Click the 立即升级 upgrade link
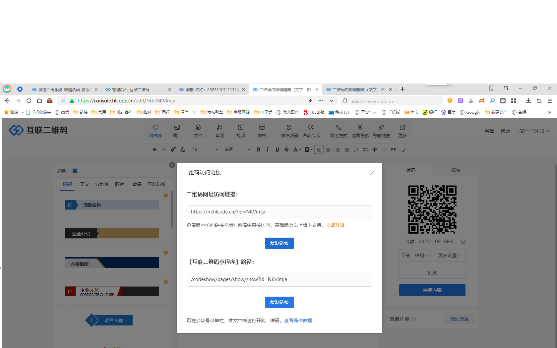Viewport: 557px width, 348px height. (335, 225)
